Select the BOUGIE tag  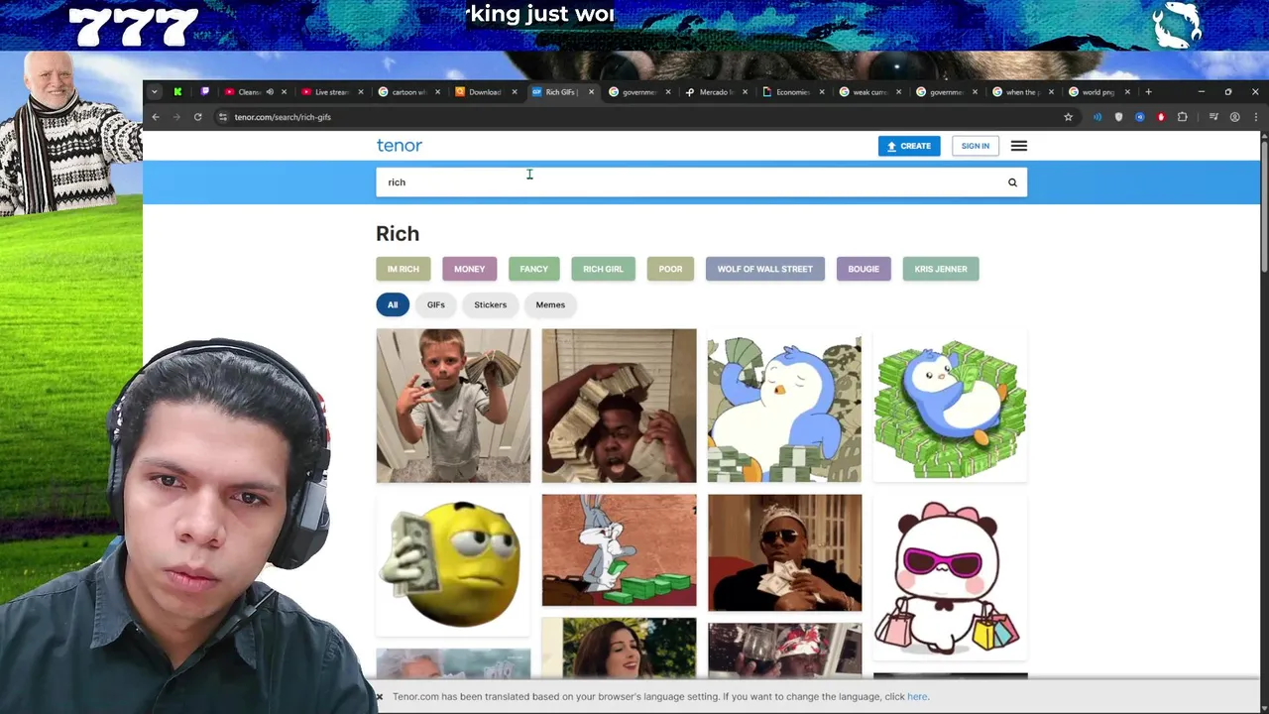pyautogui.click(x=864, y=269)
